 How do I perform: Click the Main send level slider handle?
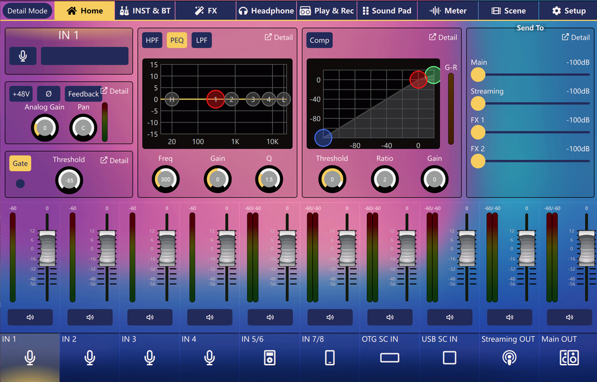(x=478, y=75)
